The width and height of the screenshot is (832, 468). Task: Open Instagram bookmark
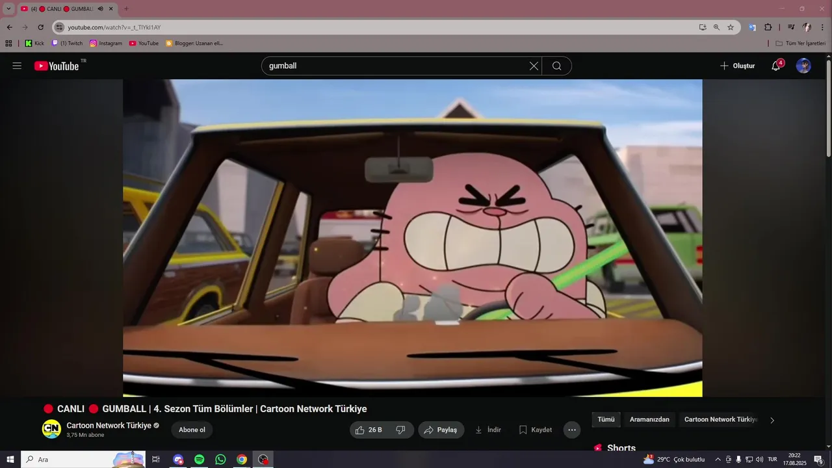106,44
